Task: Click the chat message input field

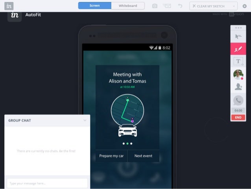Action: tap(47, 183)
